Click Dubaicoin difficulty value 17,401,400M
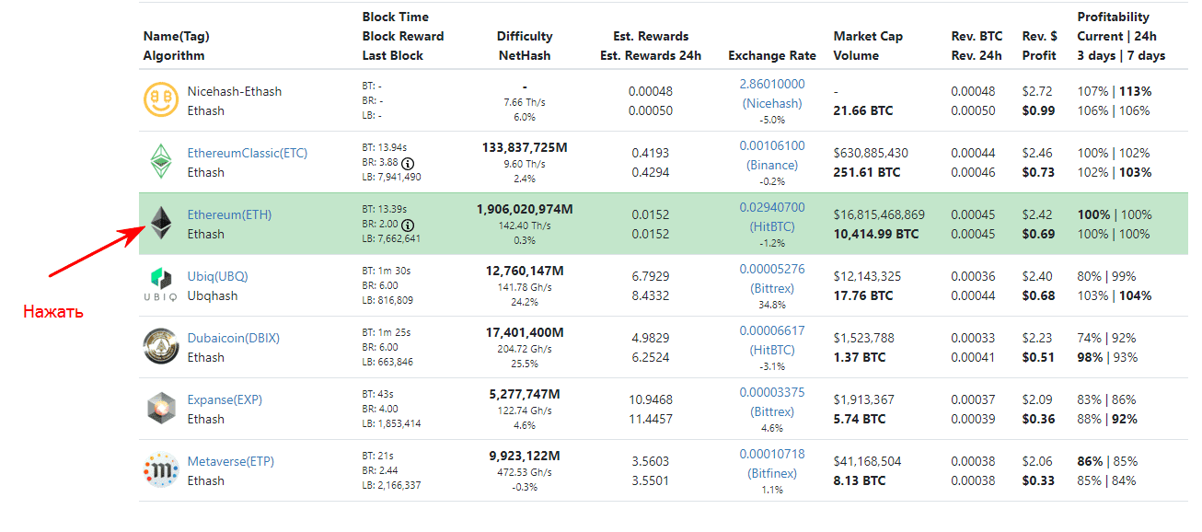This screenshot has width=1202, height=532. [525, 332]
